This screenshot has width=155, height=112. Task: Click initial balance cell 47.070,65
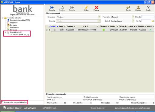(x=134, y=30)
